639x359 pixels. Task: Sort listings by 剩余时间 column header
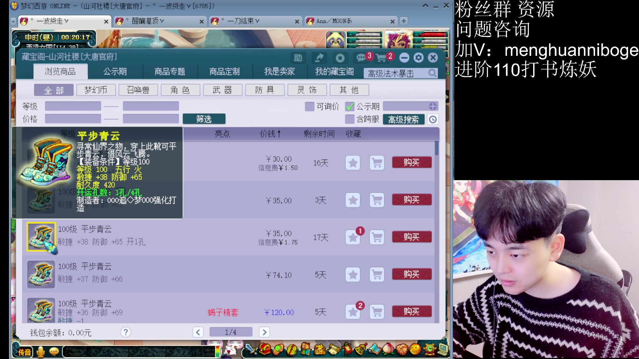(319, 134)
